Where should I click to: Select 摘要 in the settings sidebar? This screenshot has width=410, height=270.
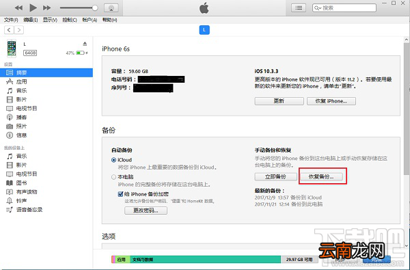pos(46,72)
